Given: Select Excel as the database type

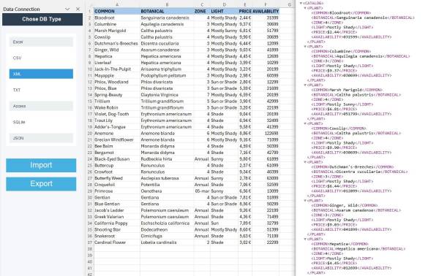Looking at the screenshot, I should click(x=41, y=42).
